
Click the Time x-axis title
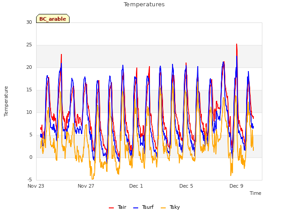point(256,193)
